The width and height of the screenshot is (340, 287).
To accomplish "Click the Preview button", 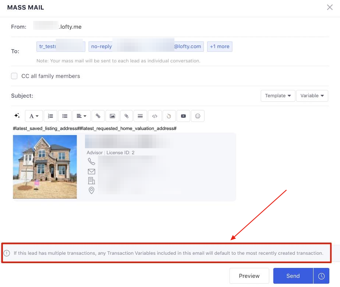I will 249,276.
